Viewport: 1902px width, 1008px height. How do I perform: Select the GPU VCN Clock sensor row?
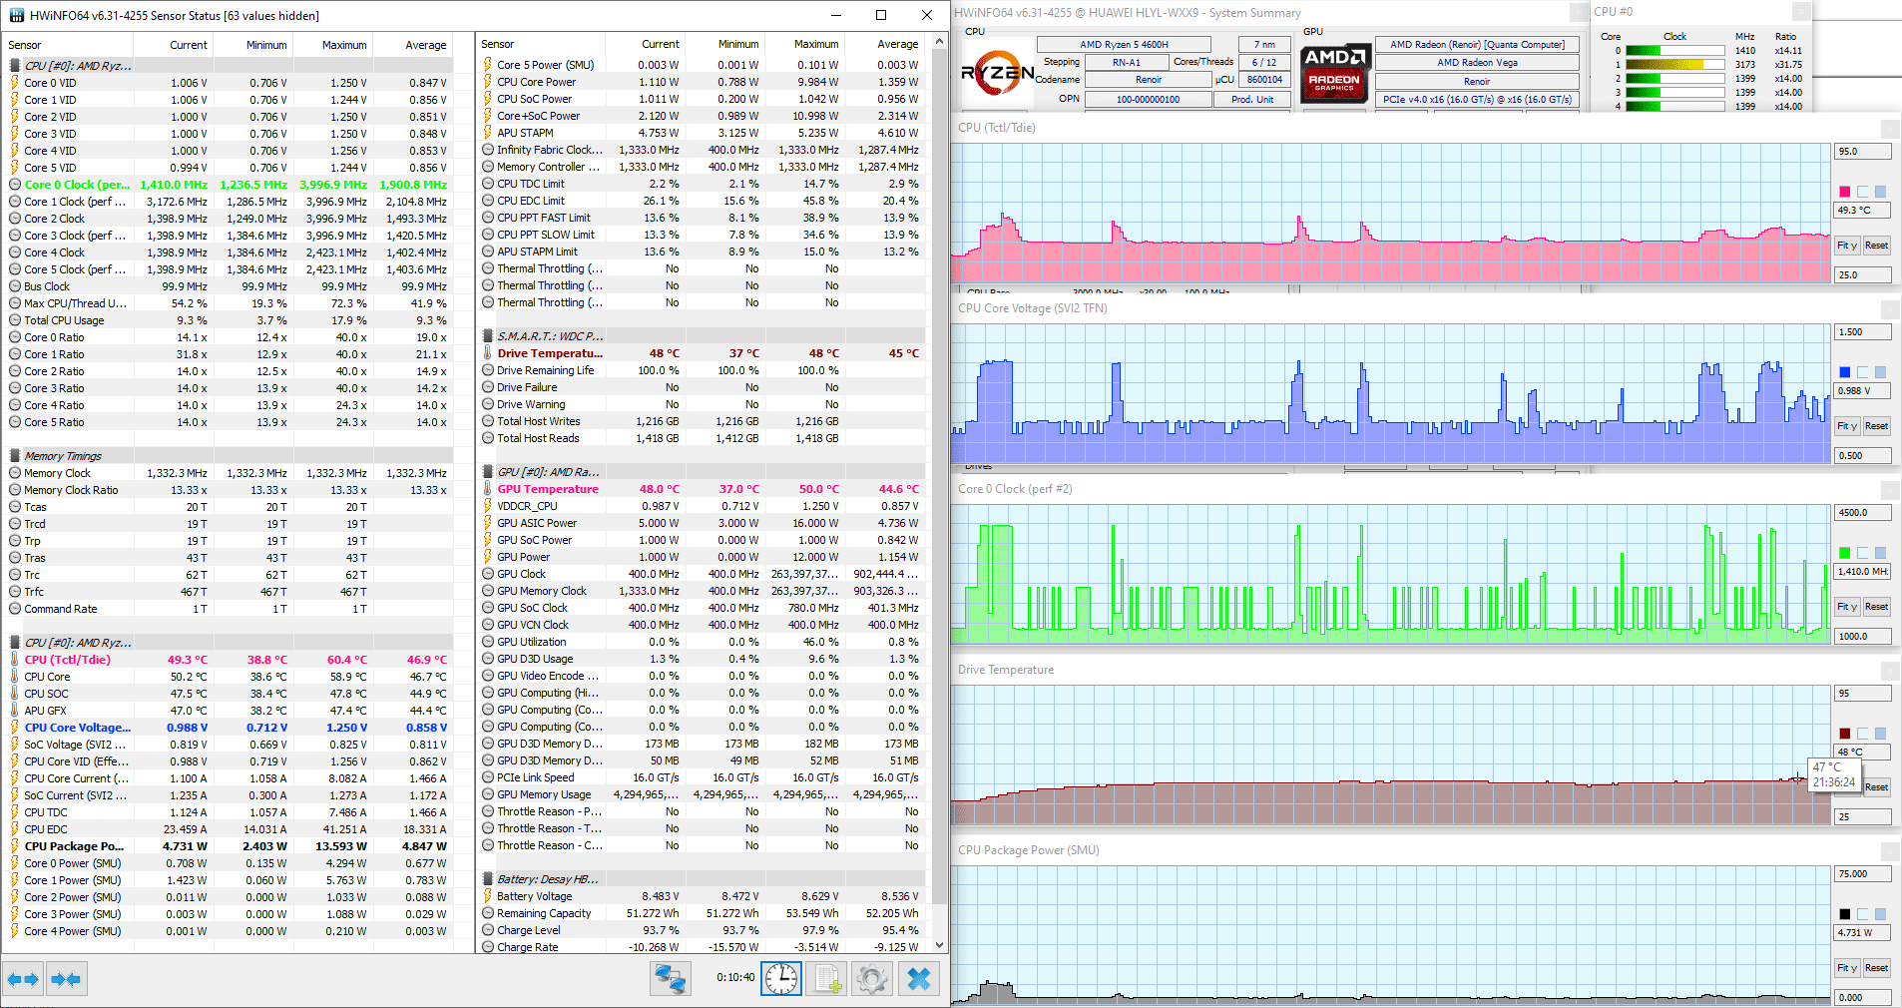point(703,625)
